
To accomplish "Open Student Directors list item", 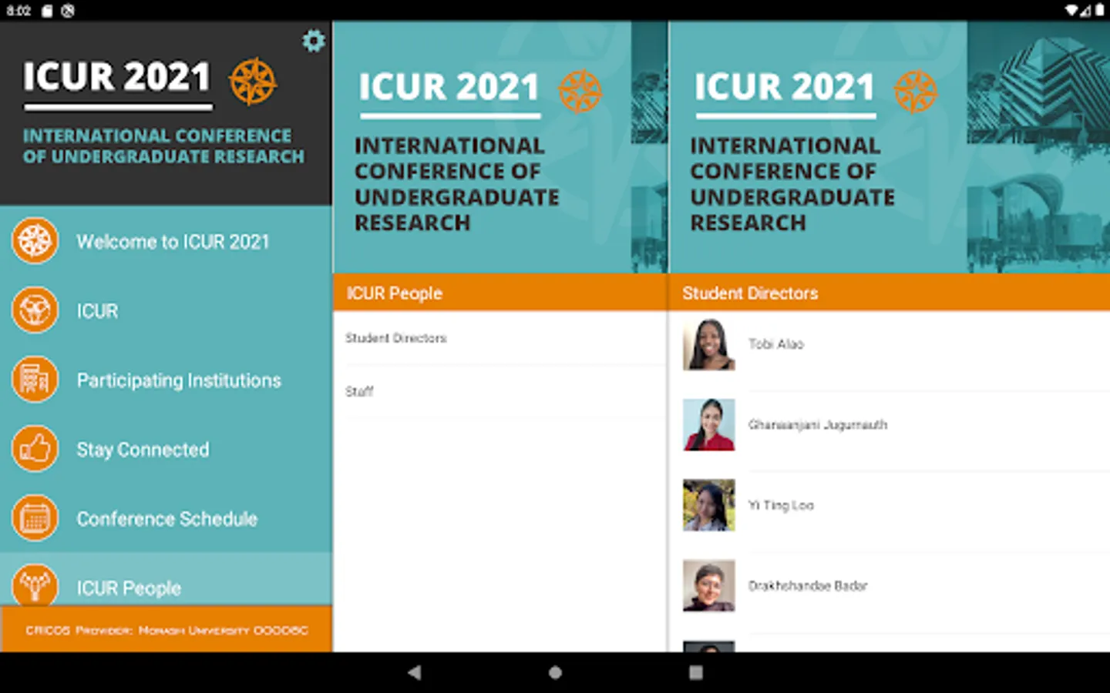I will 499,338.
